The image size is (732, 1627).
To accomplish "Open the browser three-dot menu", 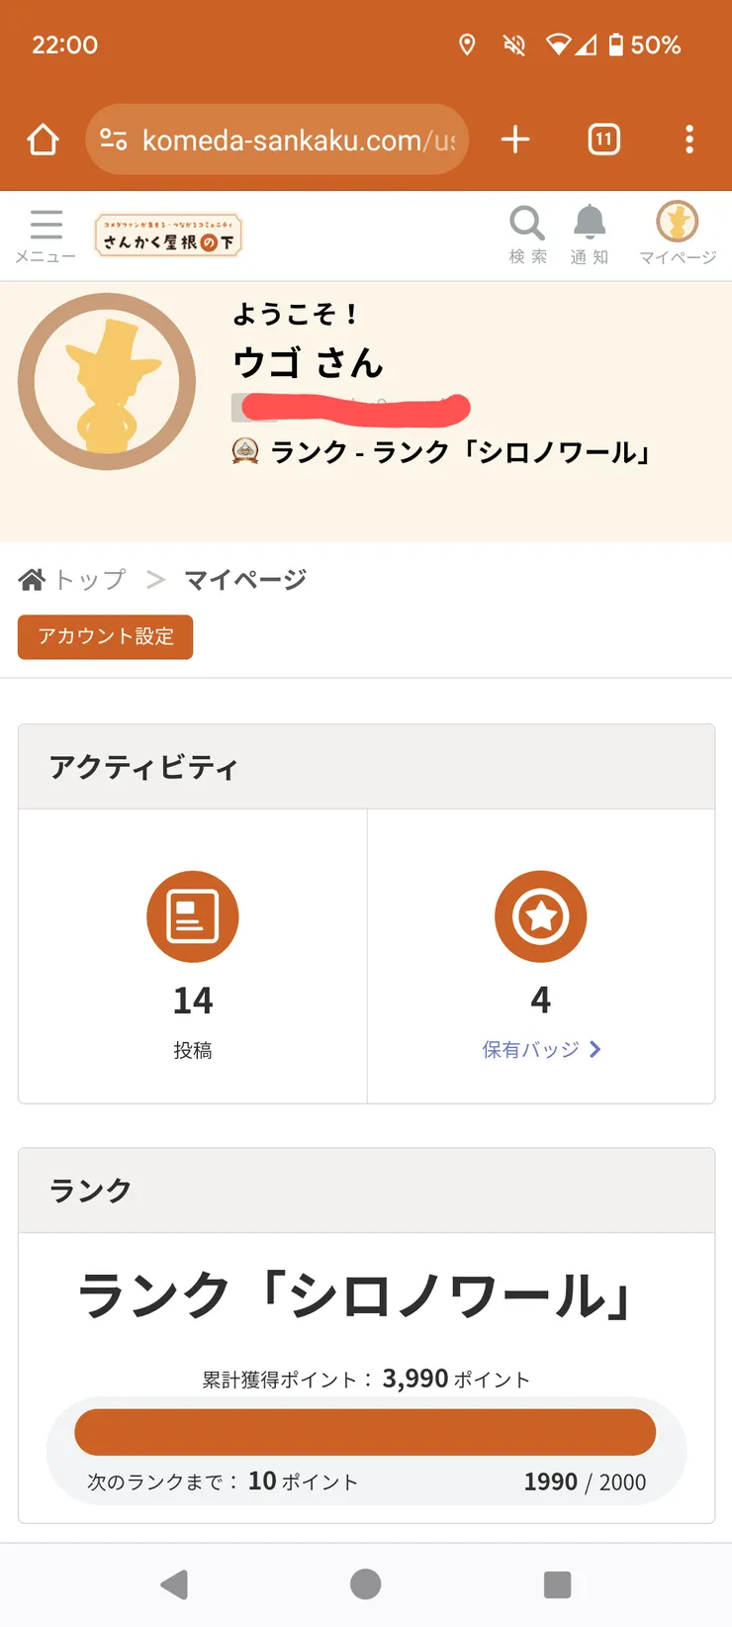I will [x=689, y=140].
